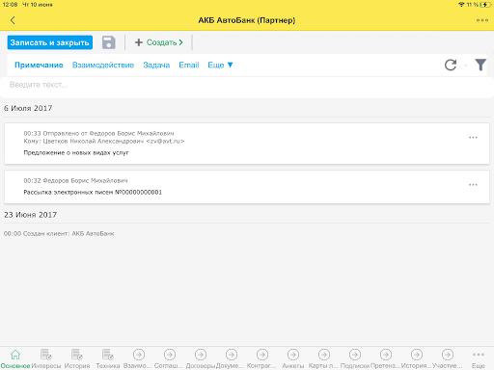Switch to the Взаимодействие tab
Screen dimensions: 494x370
103,66
